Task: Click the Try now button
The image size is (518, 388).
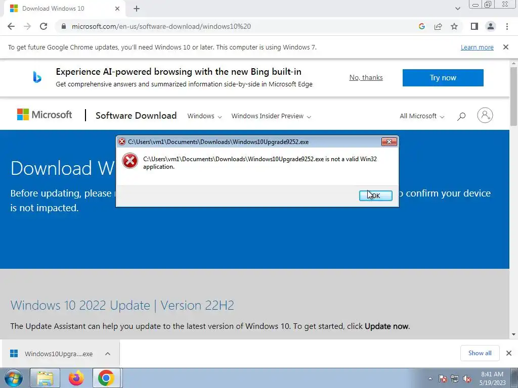Action: 443,78
